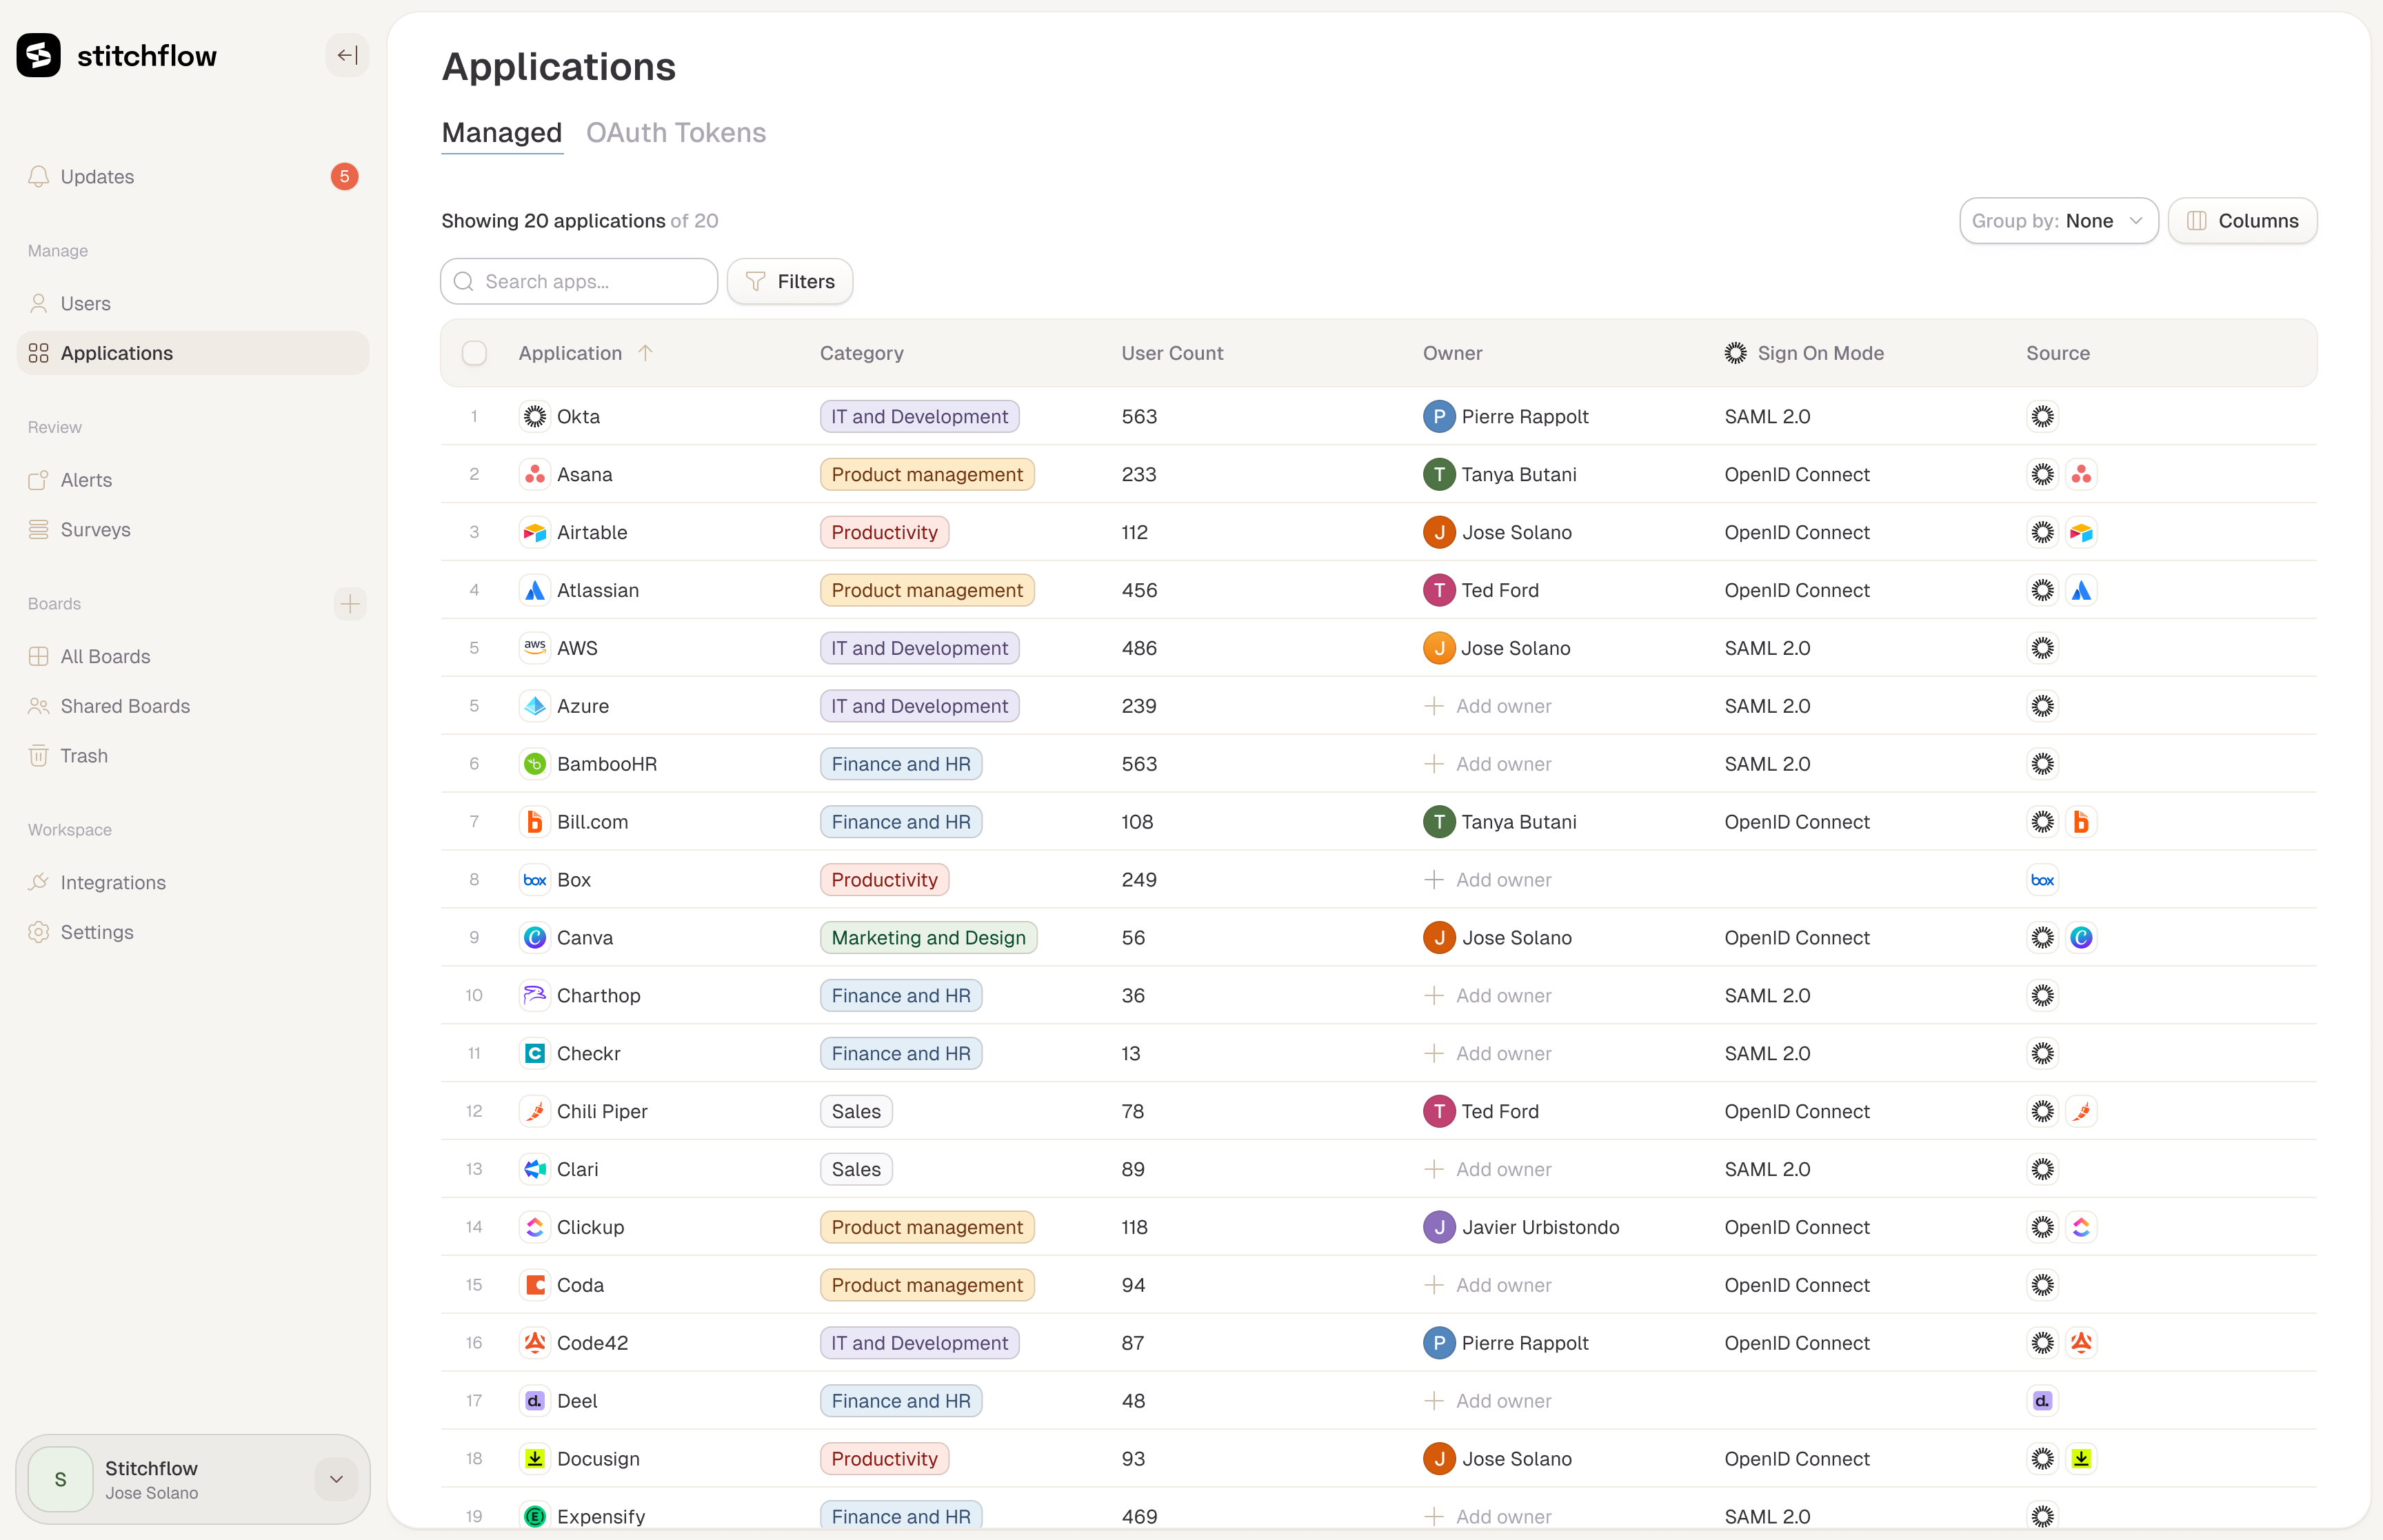Collapse the sidebar with the arrow icon
This screenshot has height=1540, width=2383.
click(347, 55)
